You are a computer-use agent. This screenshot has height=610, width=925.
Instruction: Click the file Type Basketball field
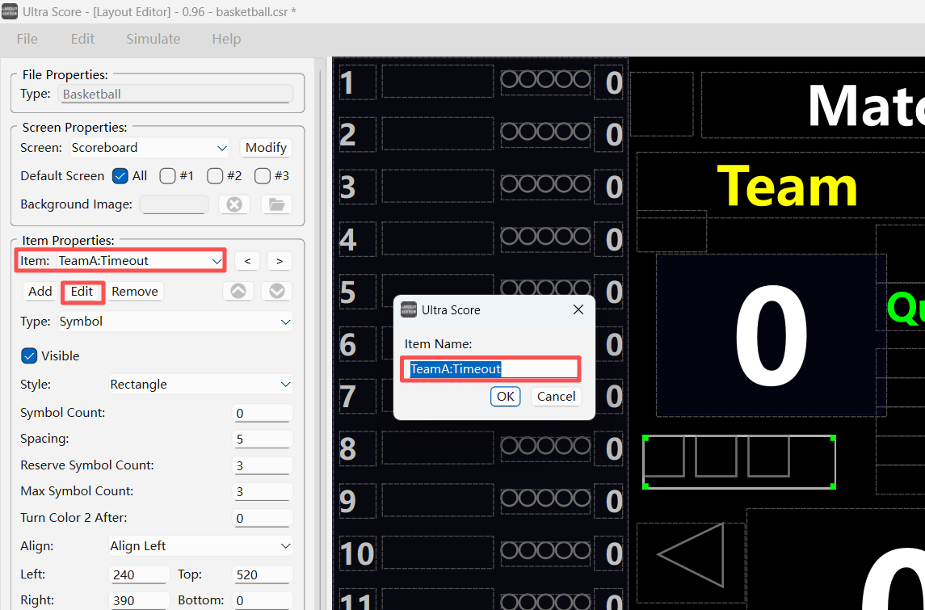(x=176, y=94)
